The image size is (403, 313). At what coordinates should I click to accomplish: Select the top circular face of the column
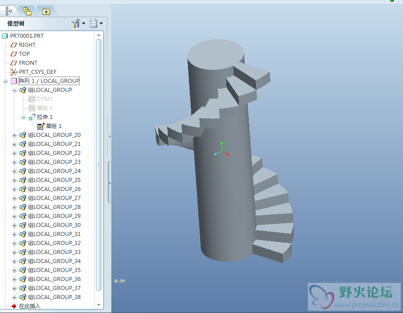pyautogui.click(x=215, y=54)
